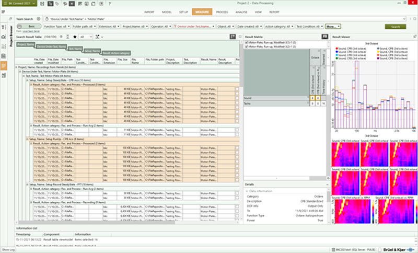The height and width of the screenshot is (253, 418).
Task: Click the search query text field
Action: point(225,19)
